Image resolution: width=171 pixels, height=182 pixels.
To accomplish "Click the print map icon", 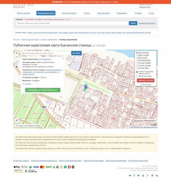I will tap(17, 67).
